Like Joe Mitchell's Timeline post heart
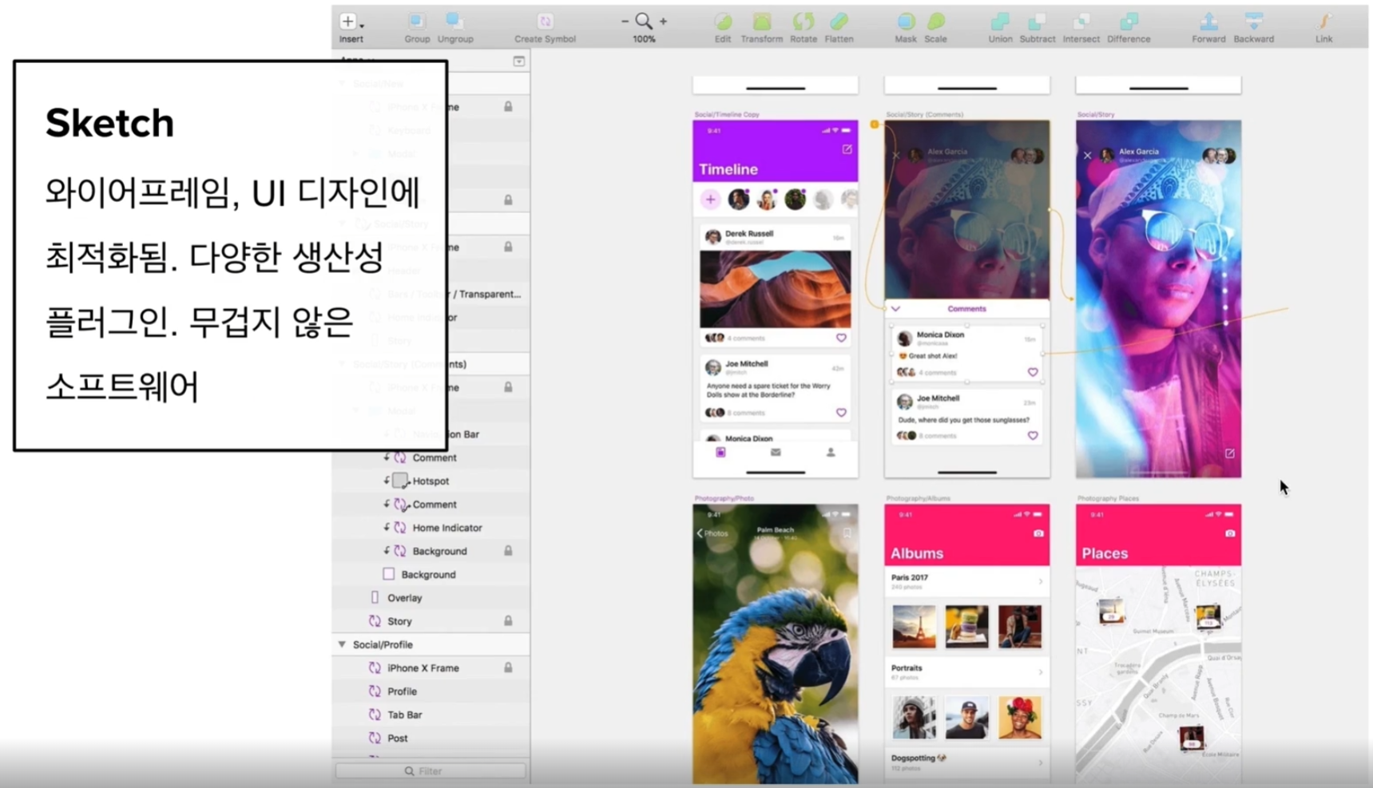This screenshot has height=788, width=1373. 841,413
